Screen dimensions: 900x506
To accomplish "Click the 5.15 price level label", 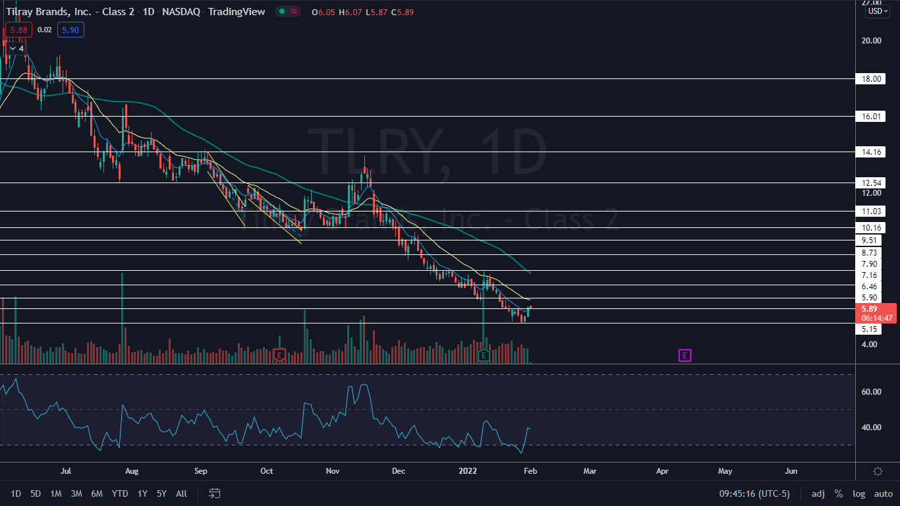I will 869,329.
